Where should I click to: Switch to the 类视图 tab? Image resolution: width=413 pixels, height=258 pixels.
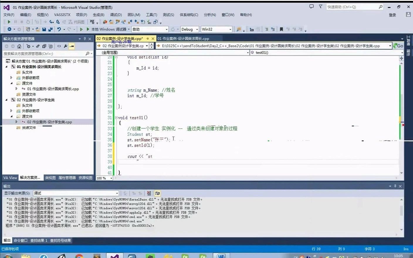coord(50,178)
